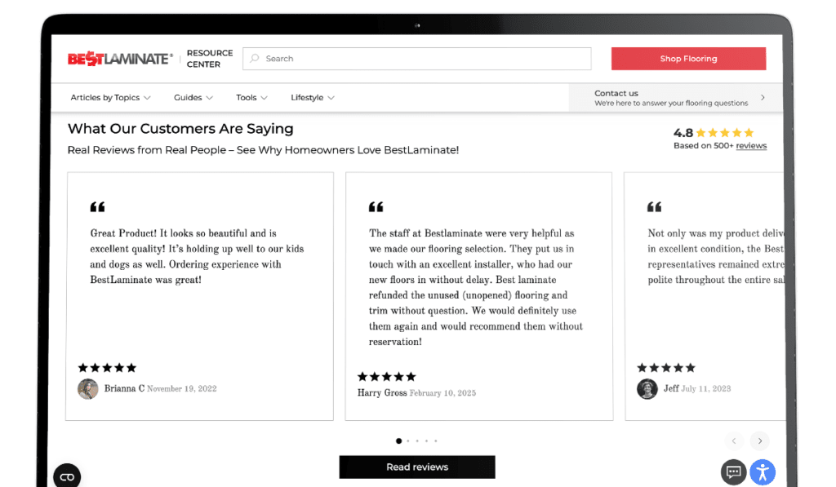Select the third carousel pagination dot
The width and height of the screenshot is (836, 487).
coord(417,441)
